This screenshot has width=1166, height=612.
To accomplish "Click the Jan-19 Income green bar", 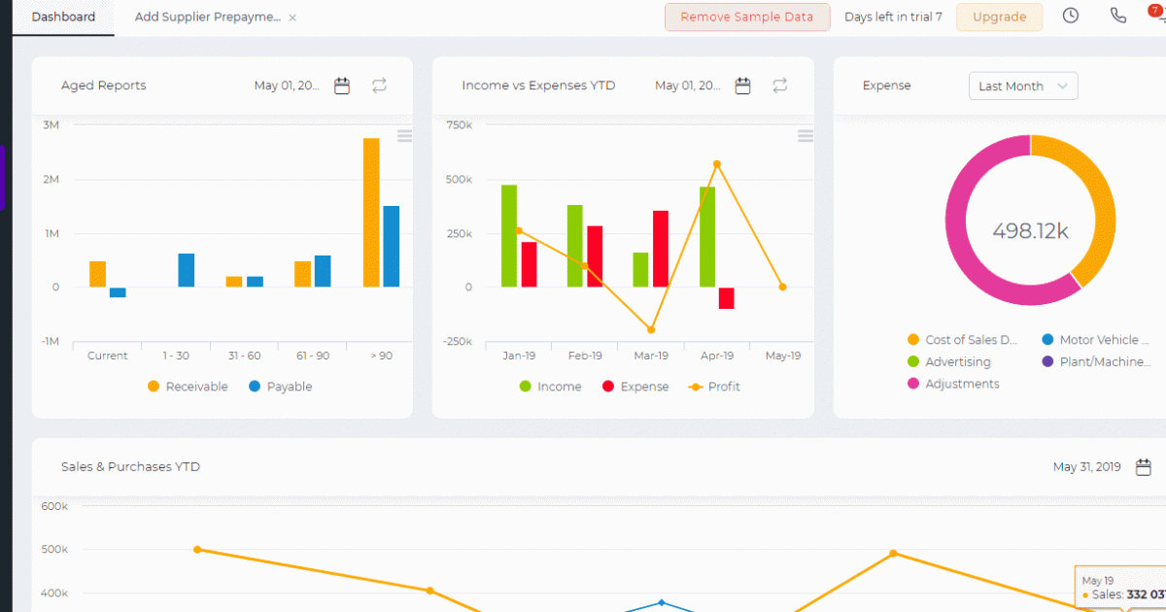I will (509, 236).
